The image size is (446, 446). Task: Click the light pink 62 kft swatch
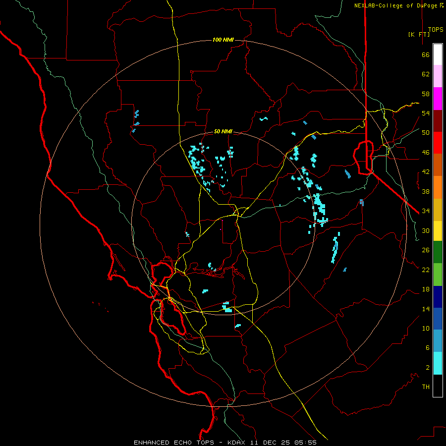click(x=438, y=76)
